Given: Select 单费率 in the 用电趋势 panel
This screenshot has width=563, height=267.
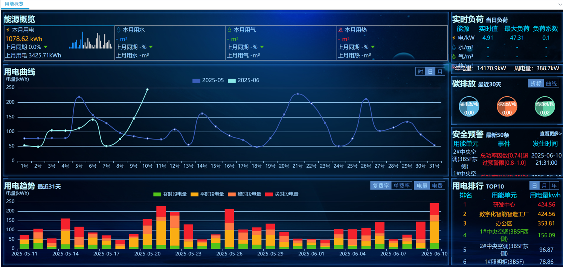Looking at the screenshot, I should 401,186.
